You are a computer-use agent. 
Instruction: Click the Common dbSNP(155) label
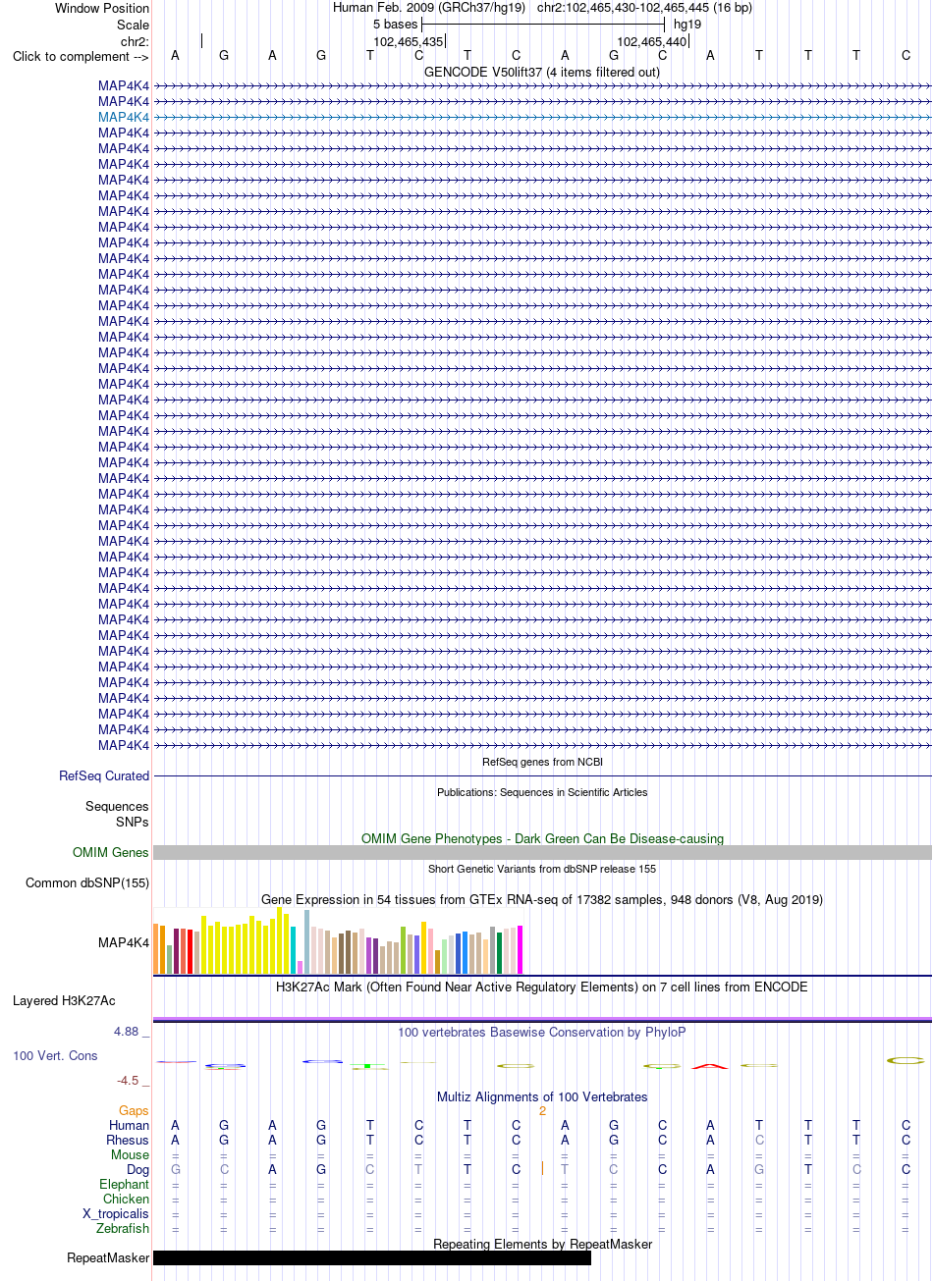click(x=87, y=882)
